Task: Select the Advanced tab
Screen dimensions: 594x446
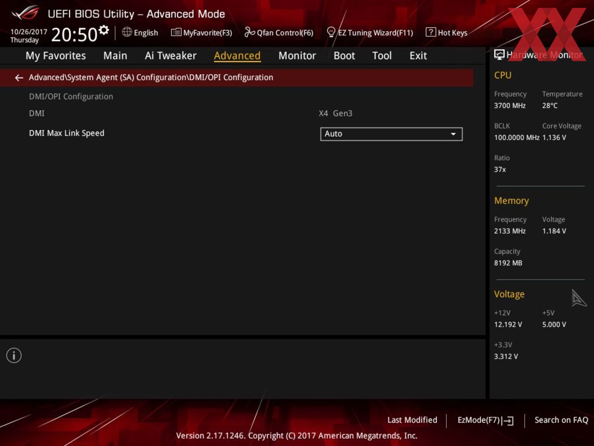Action: coord(237,56)
